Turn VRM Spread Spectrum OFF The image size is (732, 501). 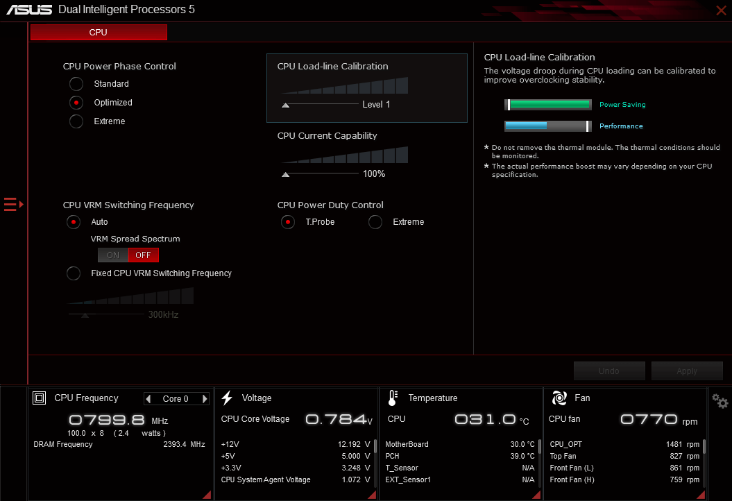[144, 255]
